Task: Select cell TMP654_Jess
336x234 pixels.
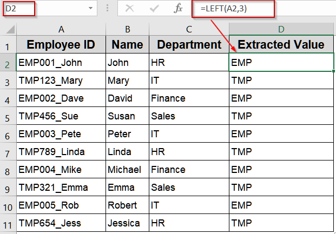Action: coord(61,223)
